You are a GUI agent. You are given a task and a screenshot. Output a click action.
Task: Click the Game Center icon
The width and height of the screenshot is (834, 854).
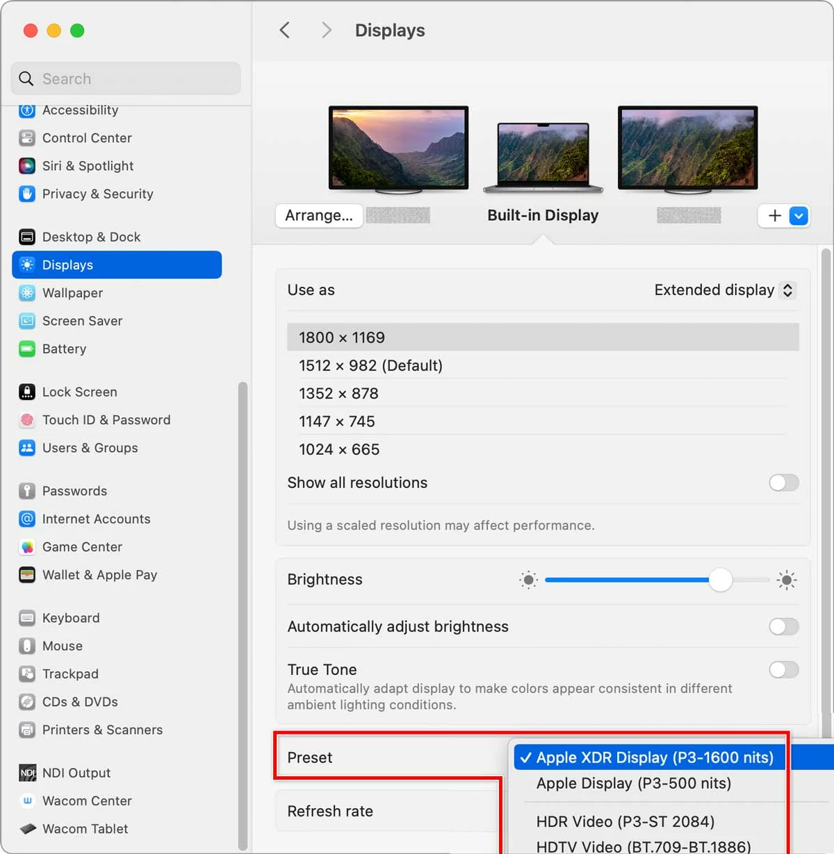point(27,546)
